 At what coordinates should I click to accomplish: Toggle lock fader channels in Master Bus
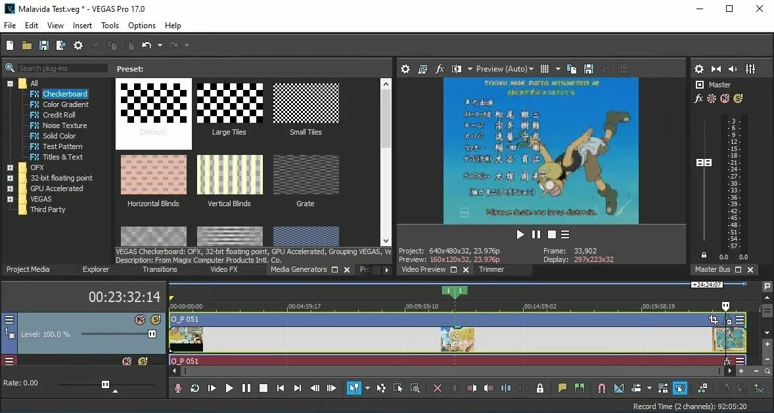(704, 255)
